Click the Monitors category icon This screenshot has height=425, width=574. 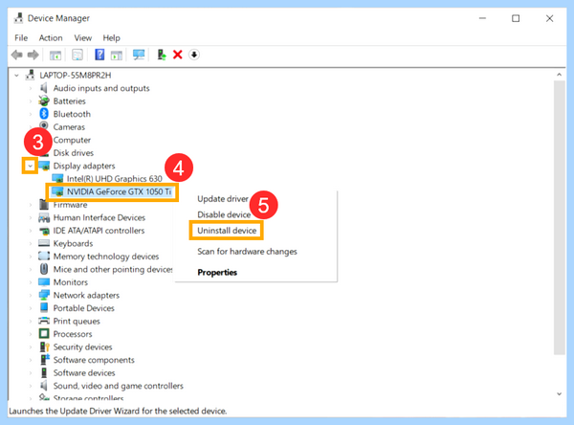coord(44,282)
